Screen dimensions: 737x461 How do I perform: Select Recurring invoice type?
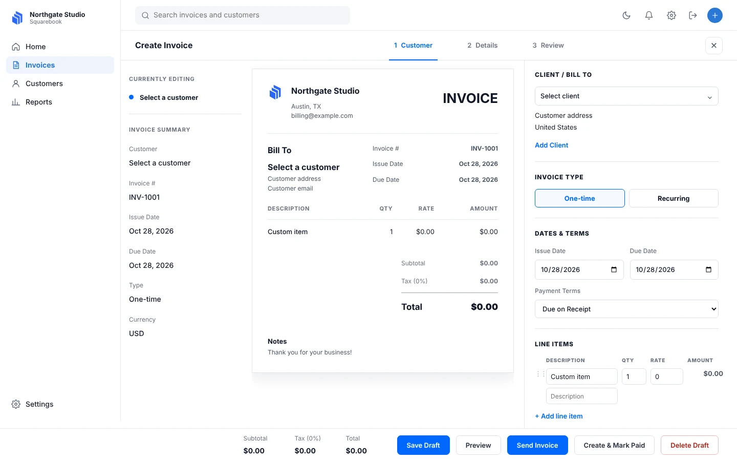674,198
